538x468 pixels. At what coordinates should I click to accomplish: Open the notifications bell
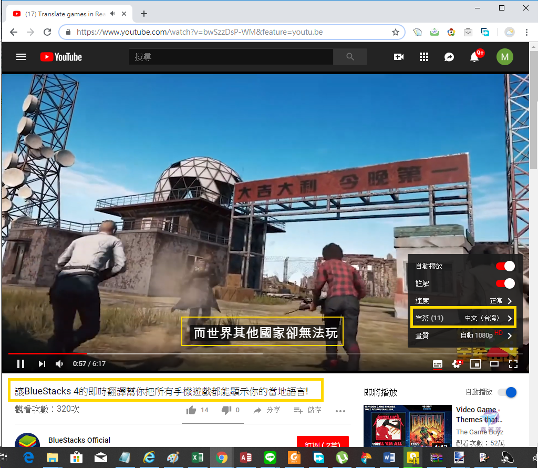pyautogui.click(x=474, y=57)
